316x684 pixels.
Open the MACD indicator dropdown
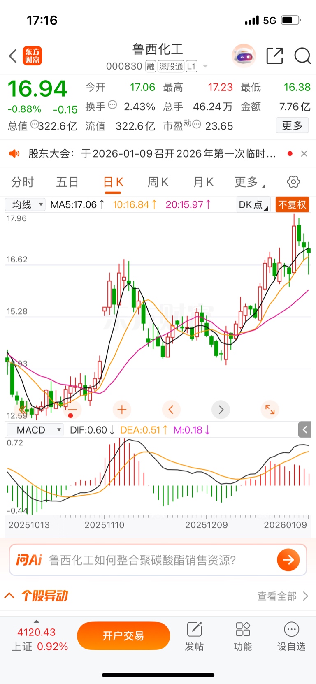click(x=35, y=430)
